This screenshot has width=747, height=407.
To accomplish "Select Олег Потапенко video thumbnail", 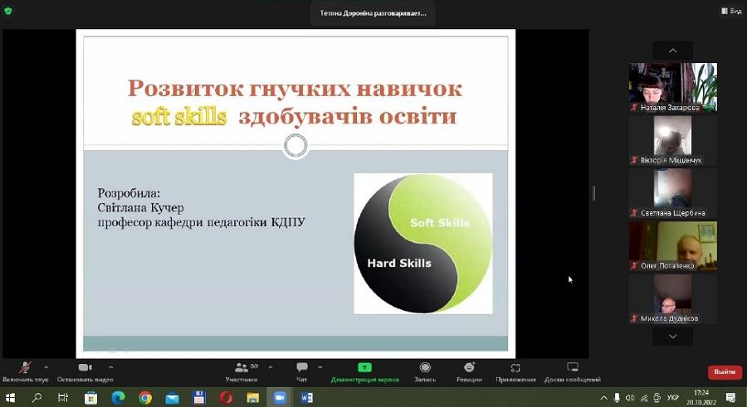I will [x=672, y=245].
